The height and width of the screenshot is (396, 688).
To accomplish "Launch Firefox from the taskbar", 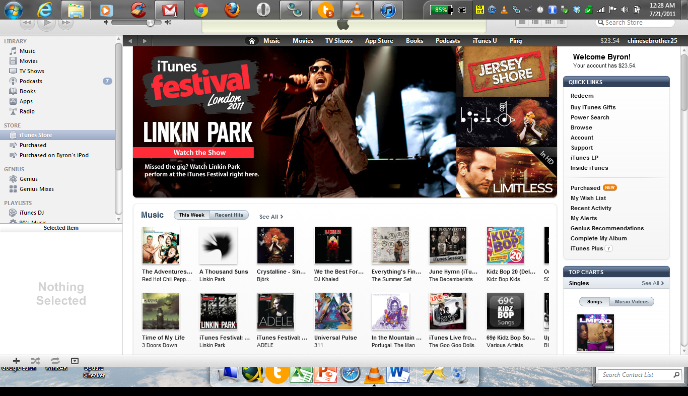I will pyautogui.click(x=232, y=10).
